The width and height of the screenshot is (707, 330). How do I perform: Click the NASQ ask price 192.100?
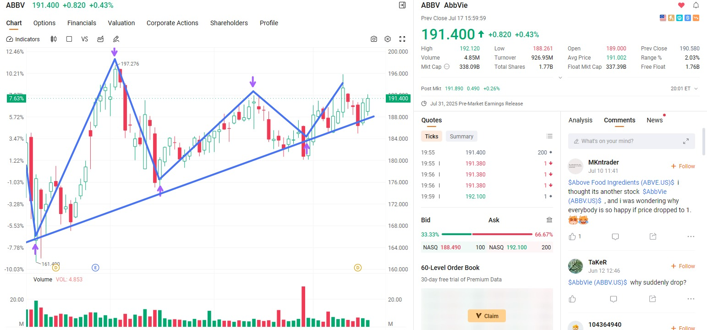click(516, 247)
